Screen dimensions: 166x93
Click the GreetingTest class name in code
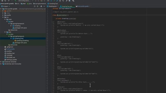62,15
